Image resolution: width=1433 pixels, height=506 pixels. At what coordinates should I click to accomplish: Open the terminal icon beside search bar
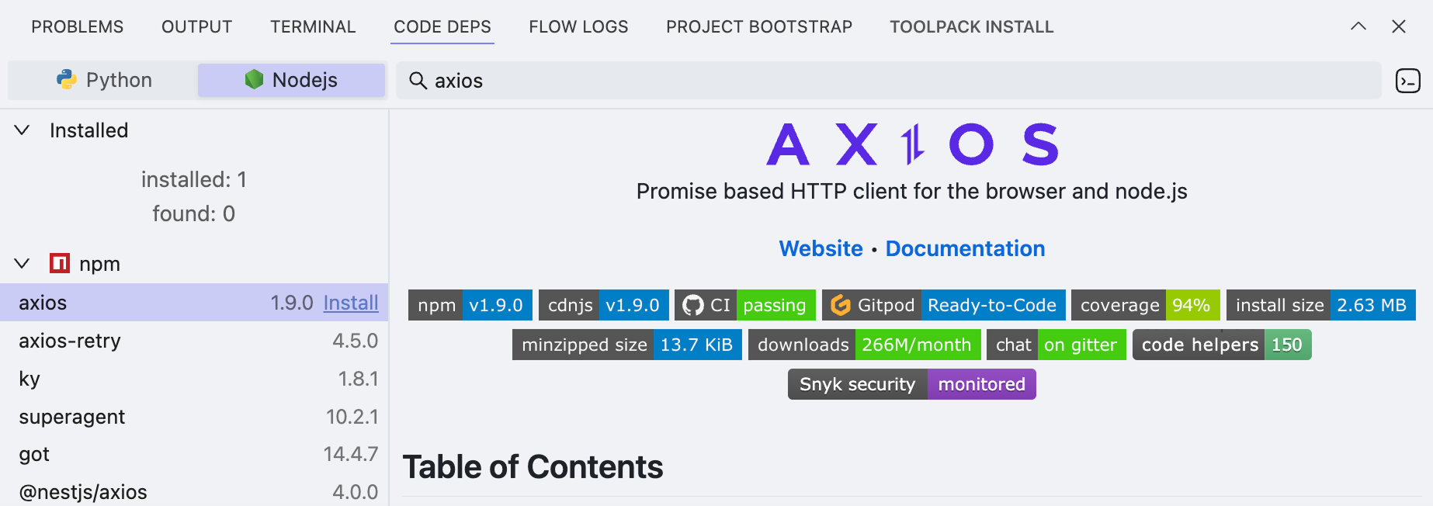1407,81
